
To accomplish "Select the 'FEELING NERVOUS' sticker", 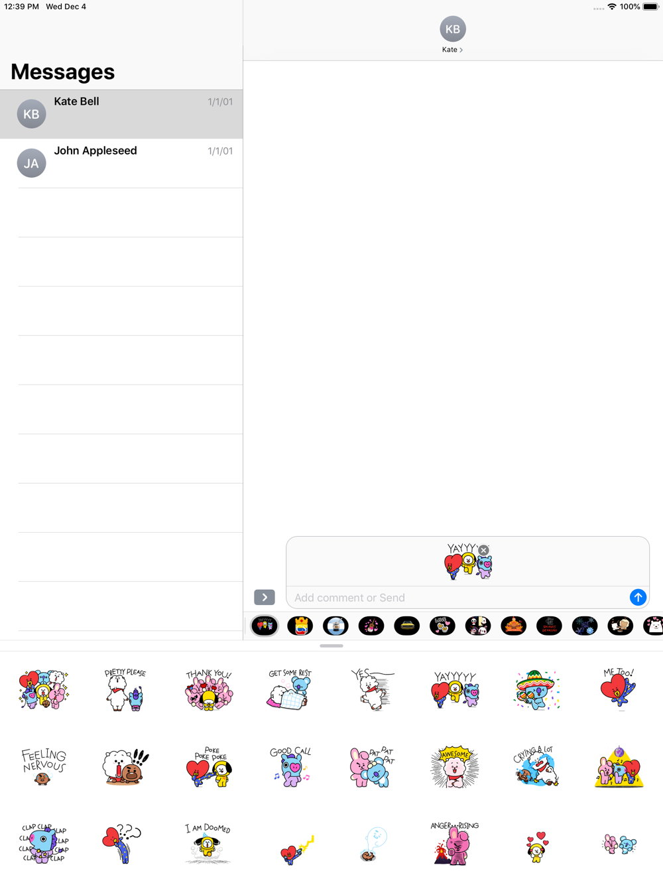I will (x=44, y=767).
